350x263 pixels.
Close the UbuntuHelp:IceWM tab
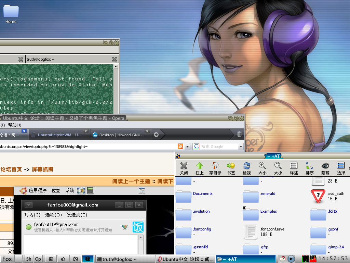(86, 131)
